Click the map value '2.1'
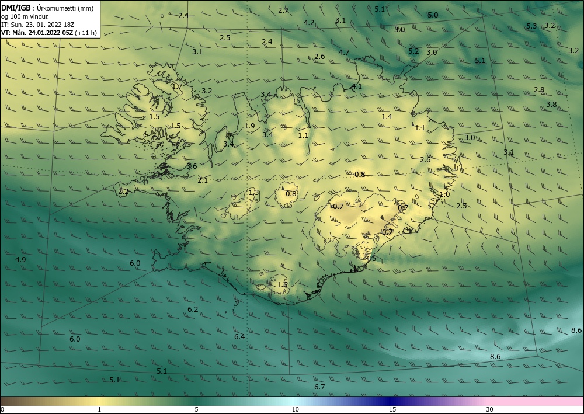Screen dimensions: 584x414 click(203, 180)
